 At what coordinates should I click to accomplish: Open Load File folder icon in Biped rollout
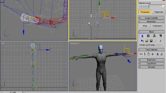147,41
